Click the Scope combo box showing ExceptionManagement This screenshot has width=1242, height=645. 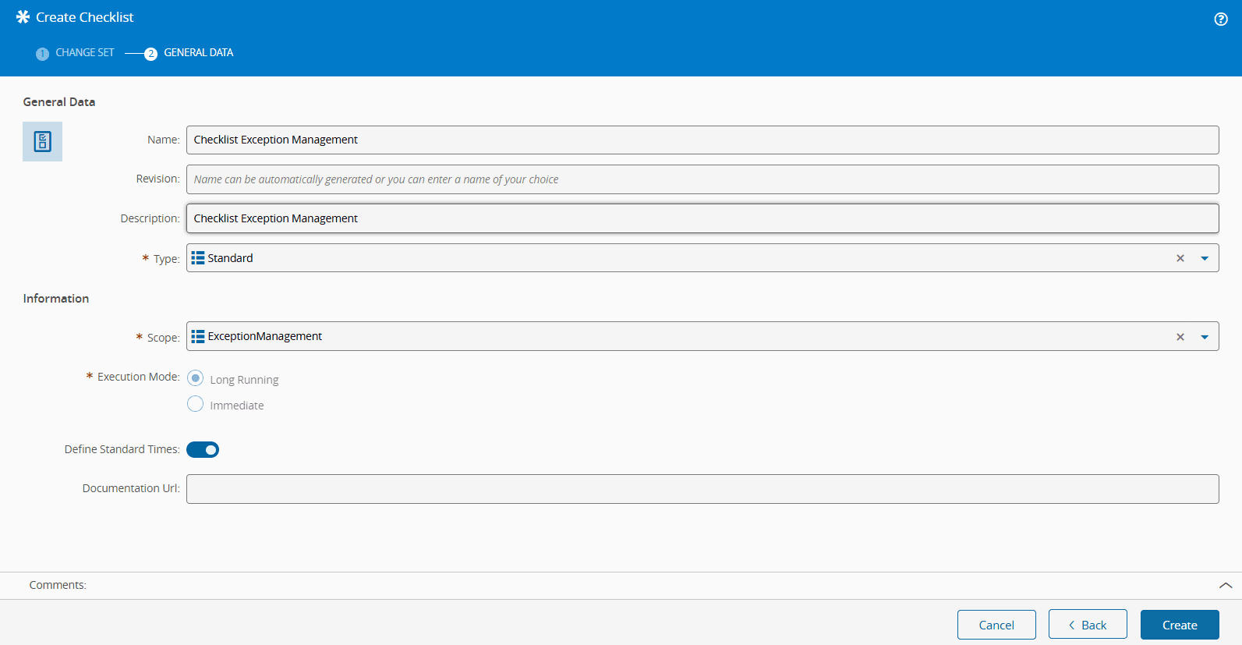click(702, 336)
